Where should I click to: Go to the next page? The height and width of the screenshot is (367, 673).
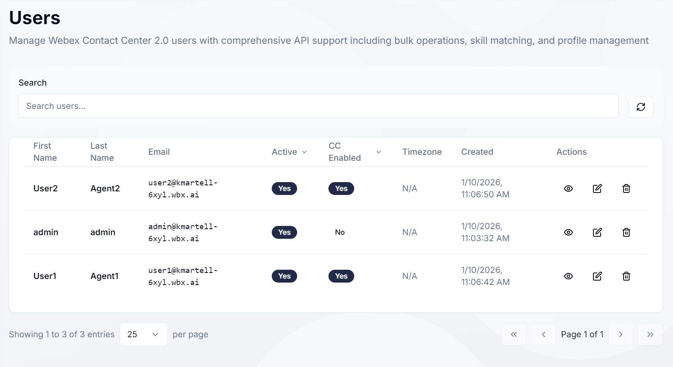[x=620, y=334]
